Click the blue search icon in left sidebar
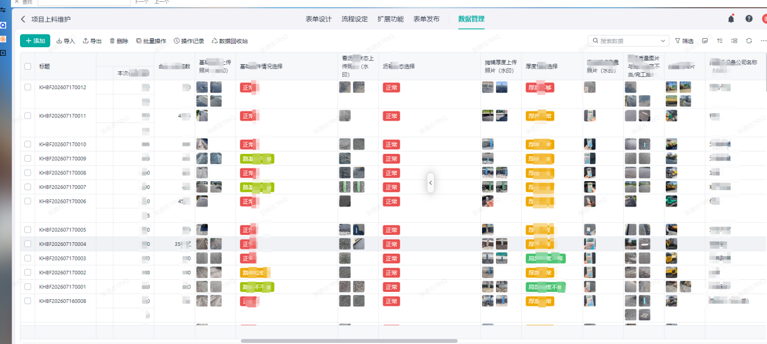 tap(3, 25)
